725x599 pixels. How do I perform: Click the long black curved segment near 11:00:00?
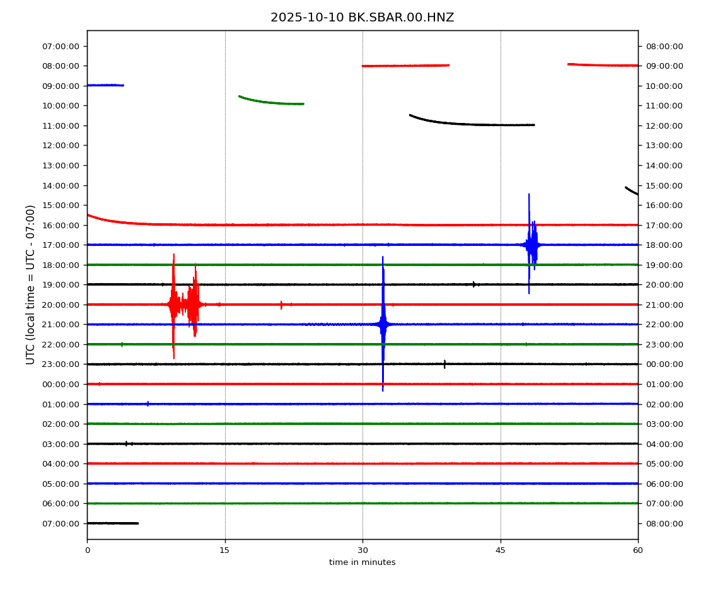(473, 124)
